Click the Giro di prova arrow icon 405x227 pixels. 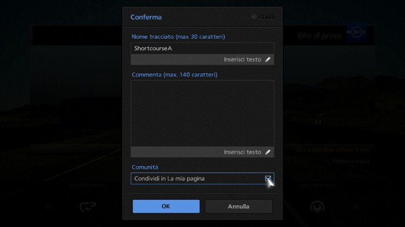click(356, 34)
